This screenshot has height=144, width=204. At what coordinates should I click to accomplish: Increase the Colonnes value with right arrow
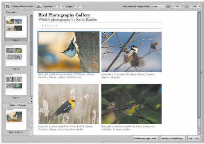click(x=62, y=7)
